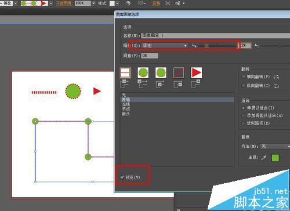Open the brush definition dropdown arrow
The width and height of the screenshot is (290, 211).
50,3
